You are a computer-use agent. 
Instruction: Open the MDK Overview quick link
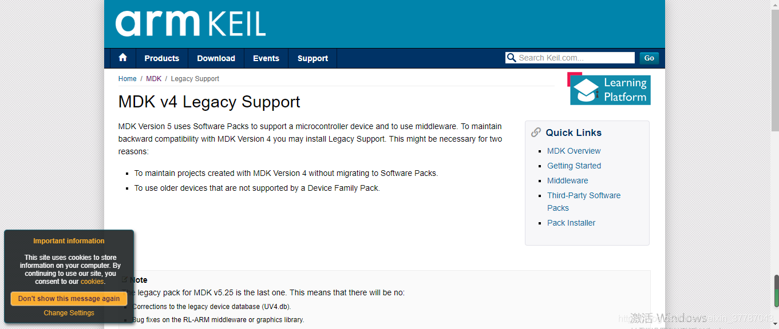pos(574,151)
